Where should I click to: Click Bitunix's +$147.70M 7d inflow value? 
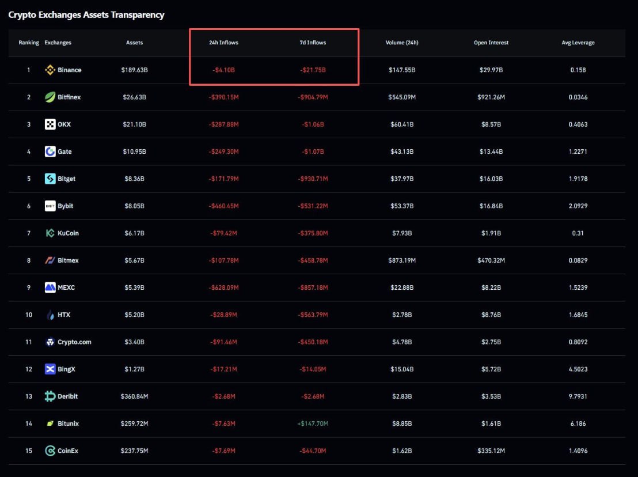(313, 424)
